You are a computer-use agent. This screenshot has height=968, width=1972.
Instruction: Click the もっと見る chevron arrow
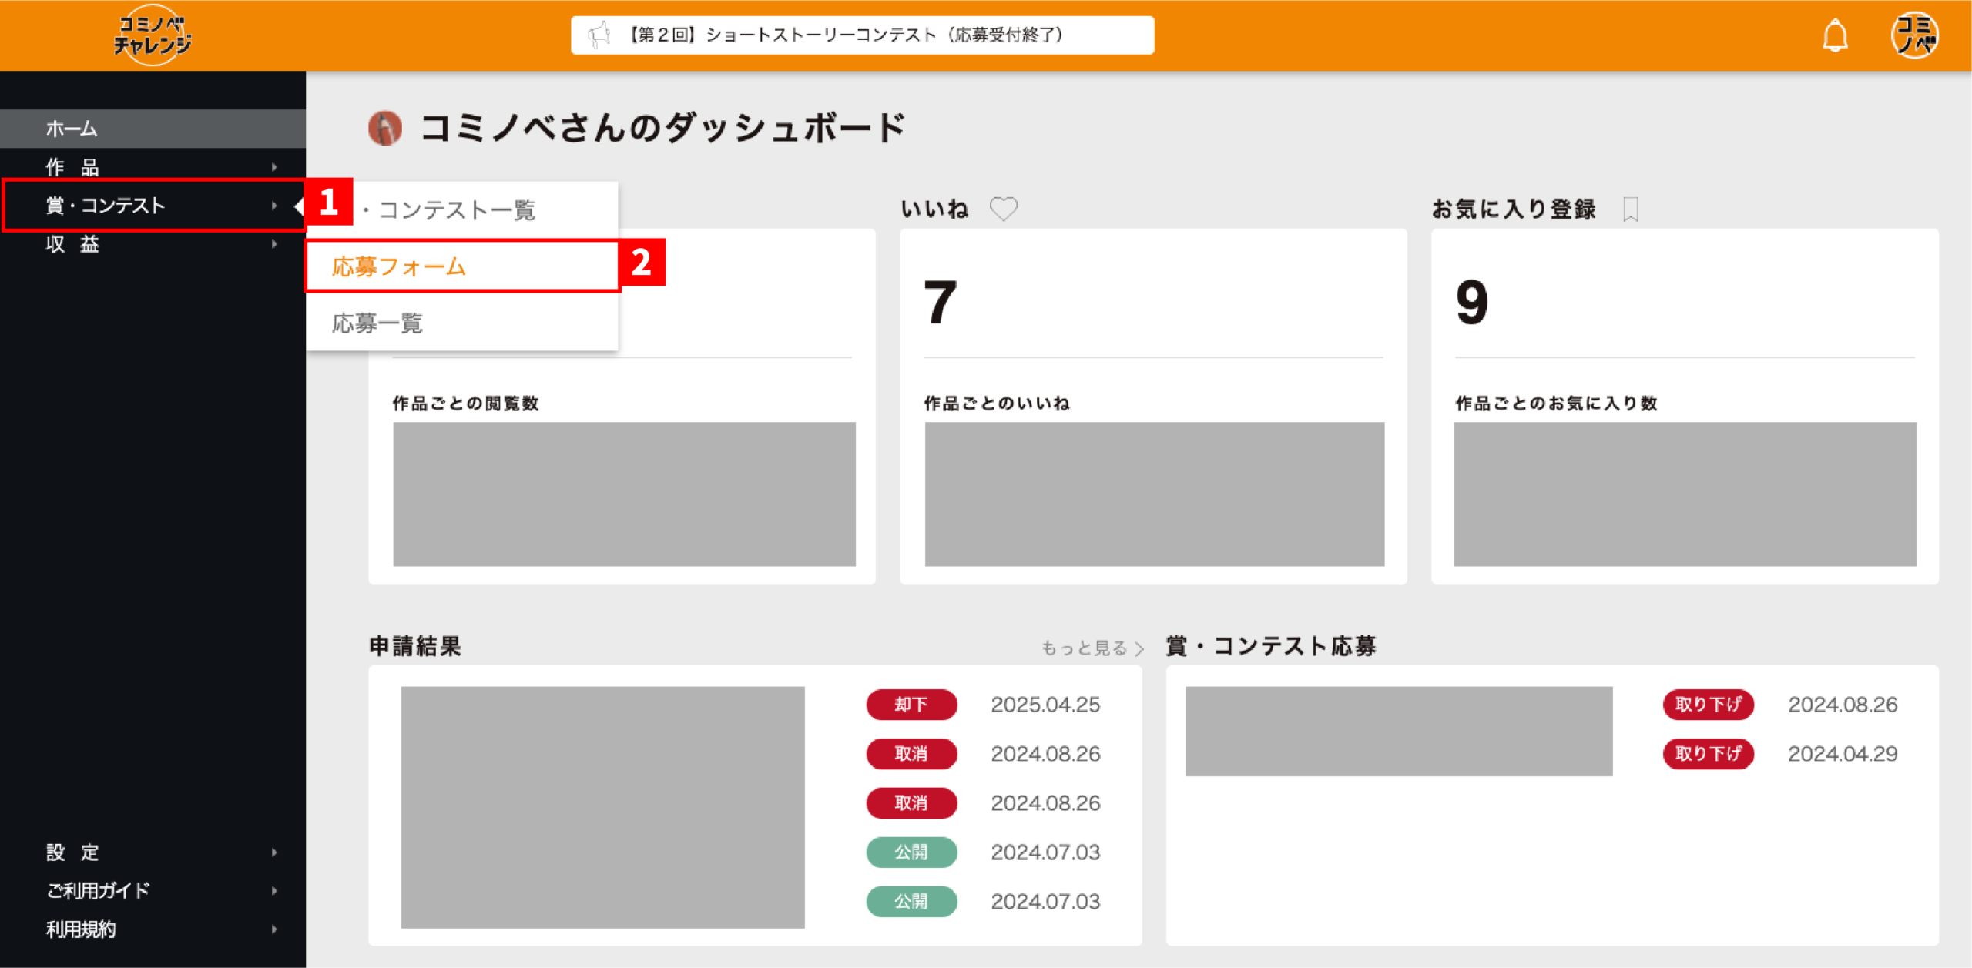[1139, 649]
